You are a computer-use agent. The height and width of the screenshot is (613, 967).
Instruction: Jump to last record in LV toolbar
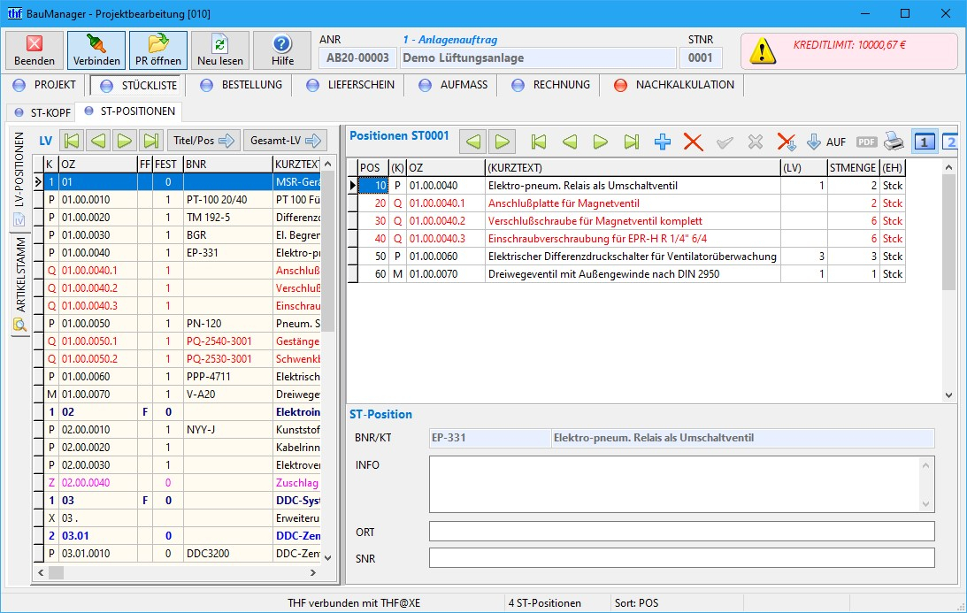[x=151, y=141]
